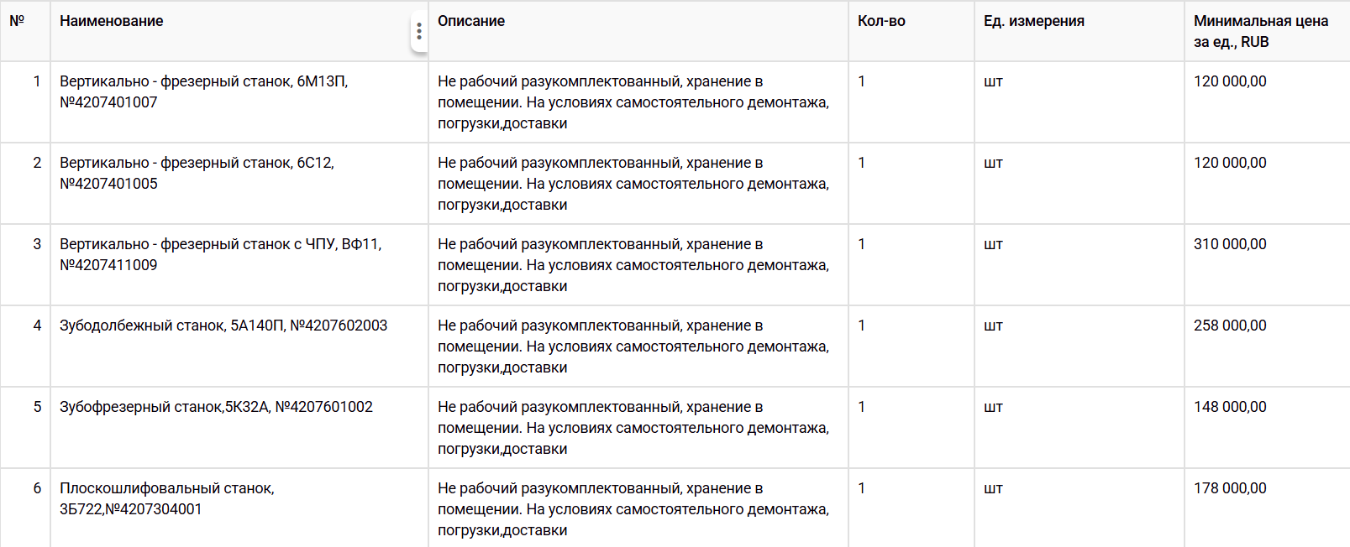Click the 148 000,00 price cell

[x=1230, y=407]
